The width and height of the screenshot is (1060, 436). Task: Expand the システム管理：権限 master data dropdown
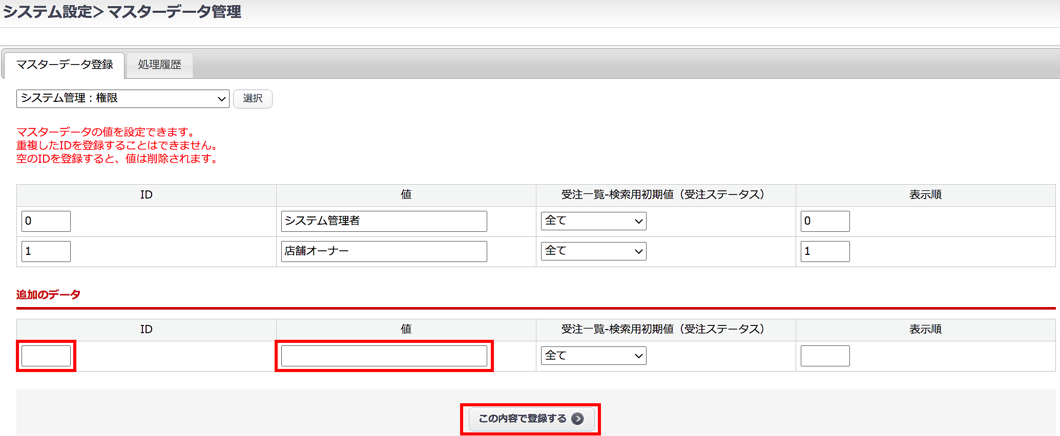[x=122, y=98]
